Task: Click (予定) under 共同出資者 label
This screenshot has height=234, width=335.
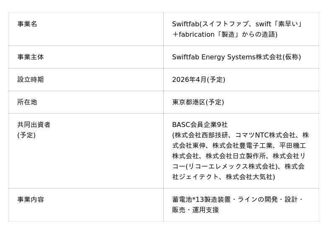Action: click(26, 135)
